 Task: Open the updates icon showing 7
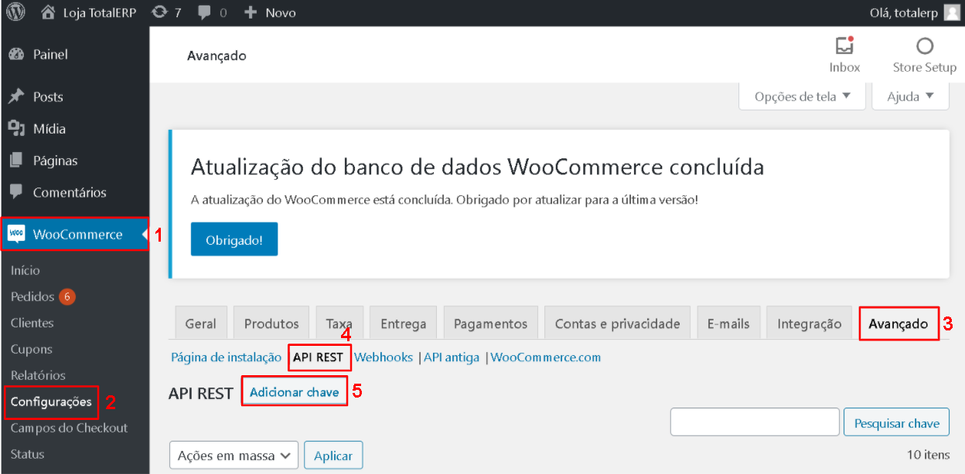click(159, 12)
